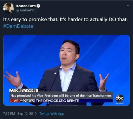The height and width of the screenshot is (119, 133).
Task: Click THE DEMOCRATIC DEBATE banner text
Action: pos(57,101)
